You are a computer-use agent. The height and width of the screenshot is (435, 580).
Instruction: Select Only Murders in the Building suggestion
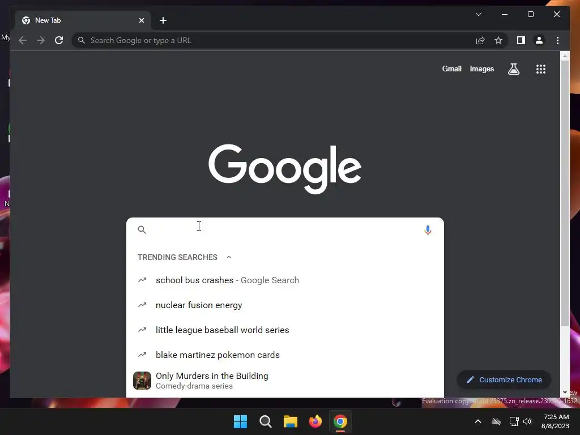click(x=285, y=381)
